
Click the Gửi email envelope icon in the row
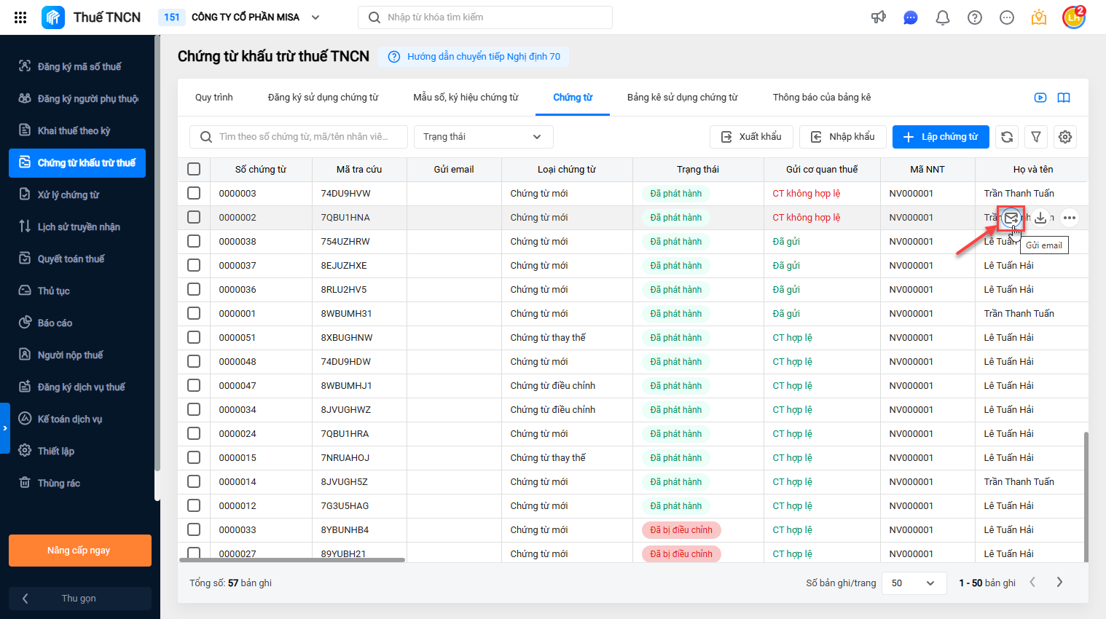click(1011, 218)
